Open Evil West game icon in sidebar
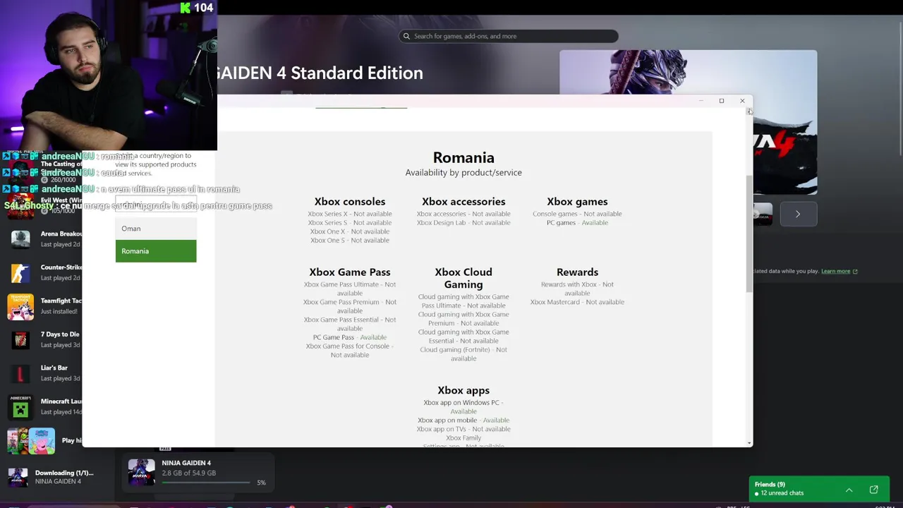This screenshot has height=508, width=903. pos(20,205)
